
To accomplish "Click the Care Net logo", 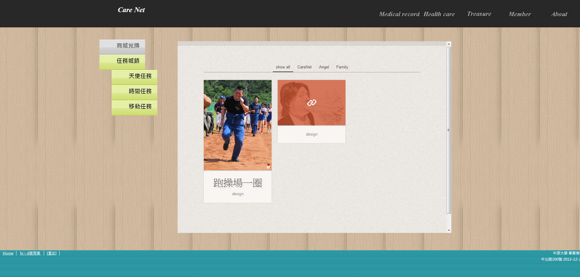I will tap(131, 10).
